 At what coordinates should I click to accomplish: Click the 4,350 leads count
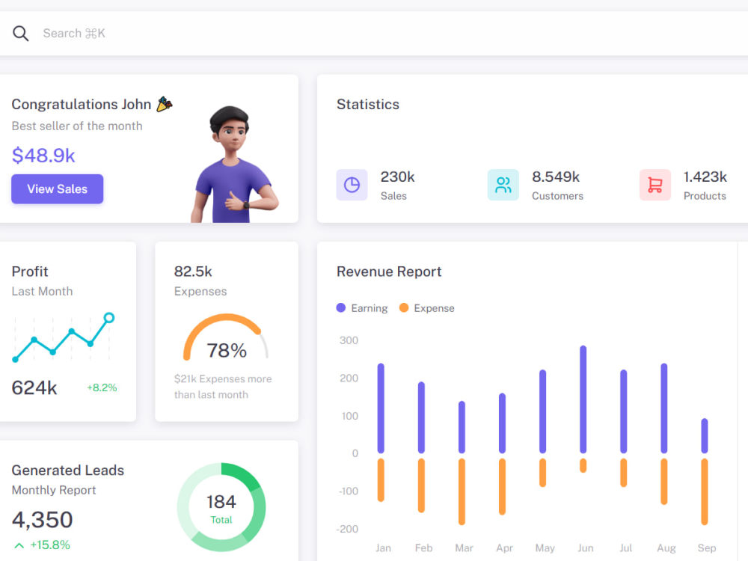42,520
